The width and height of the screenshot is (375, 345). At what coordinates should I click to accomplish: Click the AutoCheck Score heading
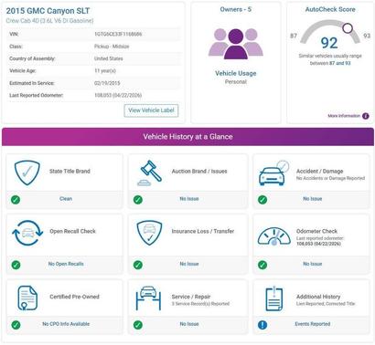330,9
